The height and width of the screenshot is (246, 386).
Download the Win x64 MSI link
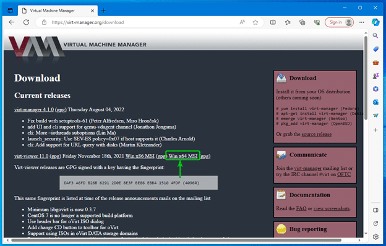183,156
